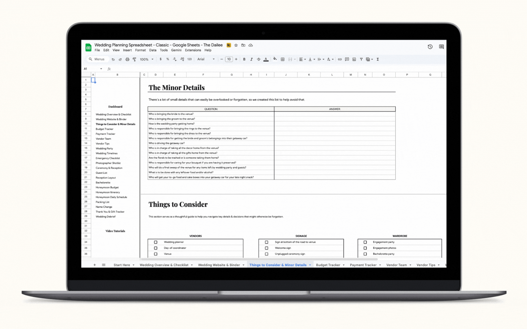Image resolution: width=527 pixels, height=329 pixels.
Task: Open the zoom 100% dropdown
Action: [147, 59]
